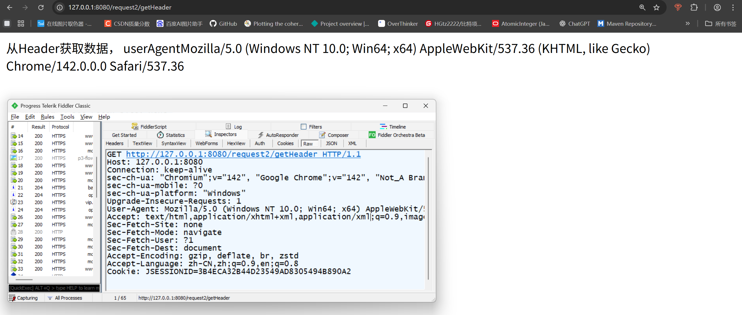Bookmark this page with the star

656,8
